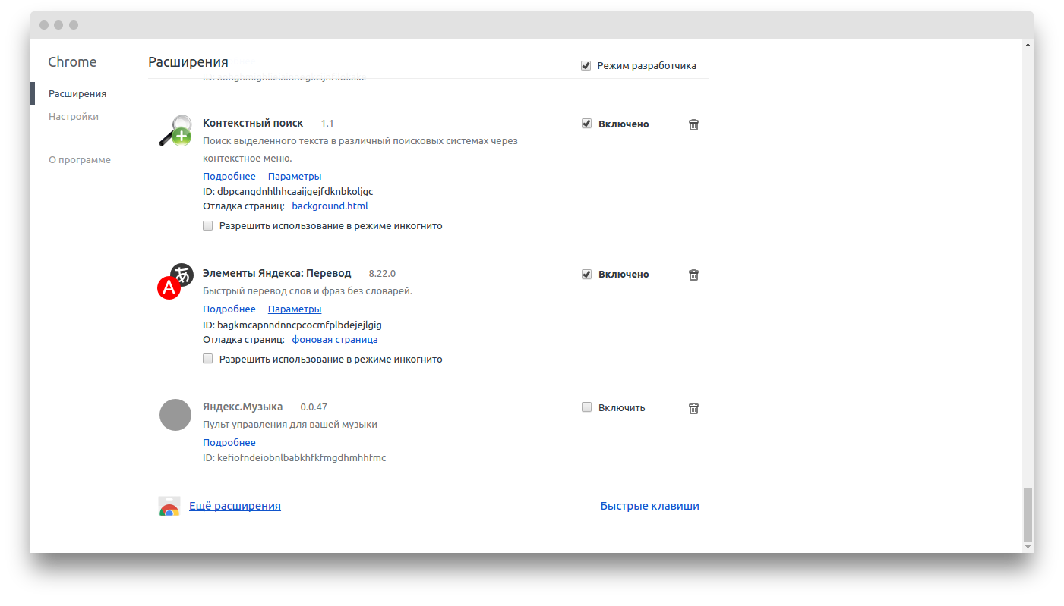Select Расширения in the sidebar
The height and width of the screenshot is (606, 1064).
(x=77, y=93)
